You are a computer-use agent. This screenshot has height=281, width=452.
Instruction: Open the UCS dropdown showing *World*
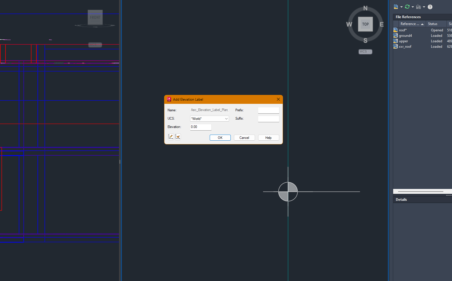point(209,118)
